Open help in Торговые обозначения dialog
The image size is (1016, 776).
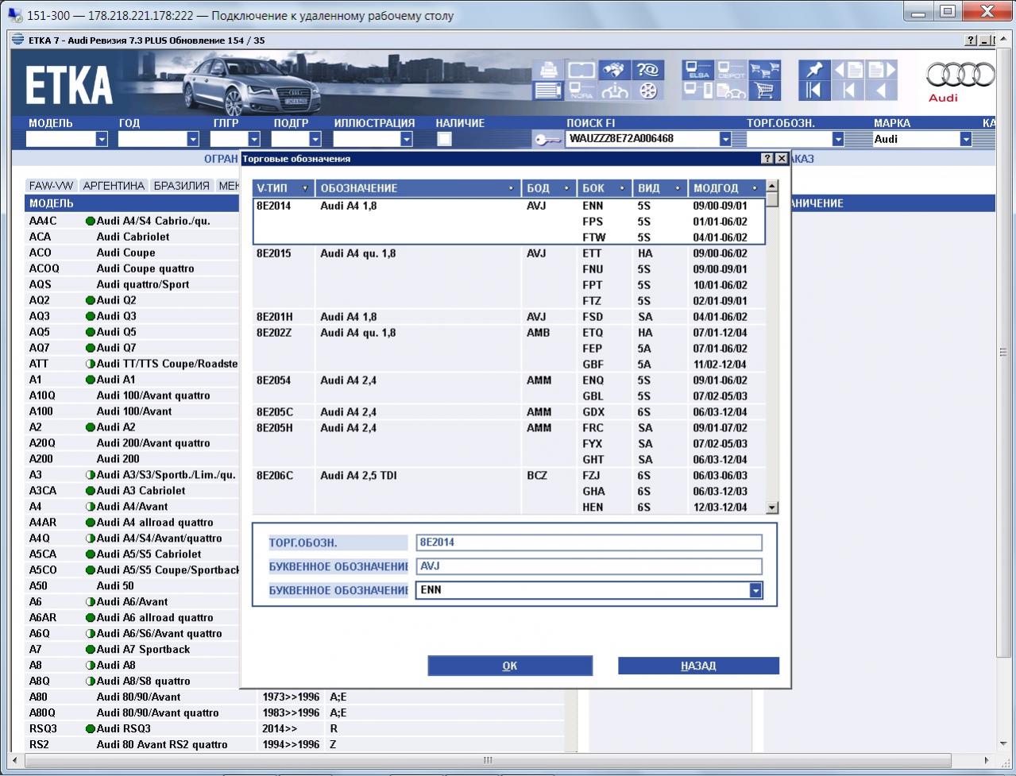point(767,159)
